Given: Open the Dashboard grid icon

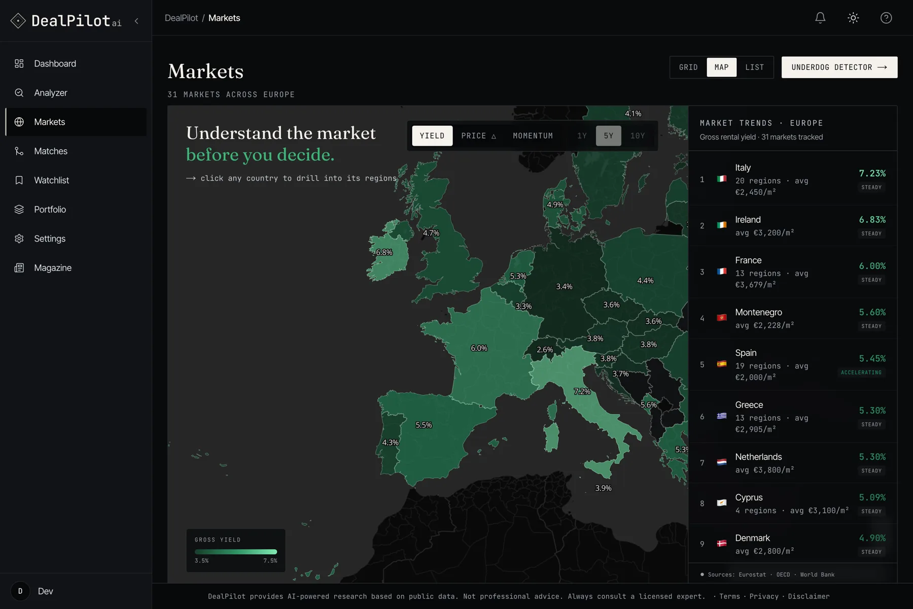Looking at the screenshot, I should click(x=19, y=63).
